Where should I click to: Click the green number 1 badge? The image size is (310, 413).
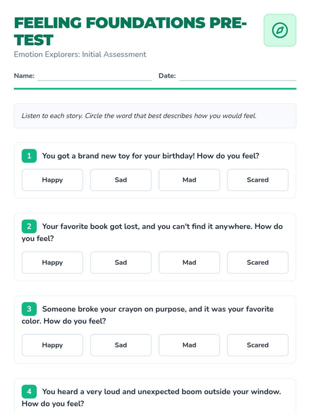(x=29, y=156)
